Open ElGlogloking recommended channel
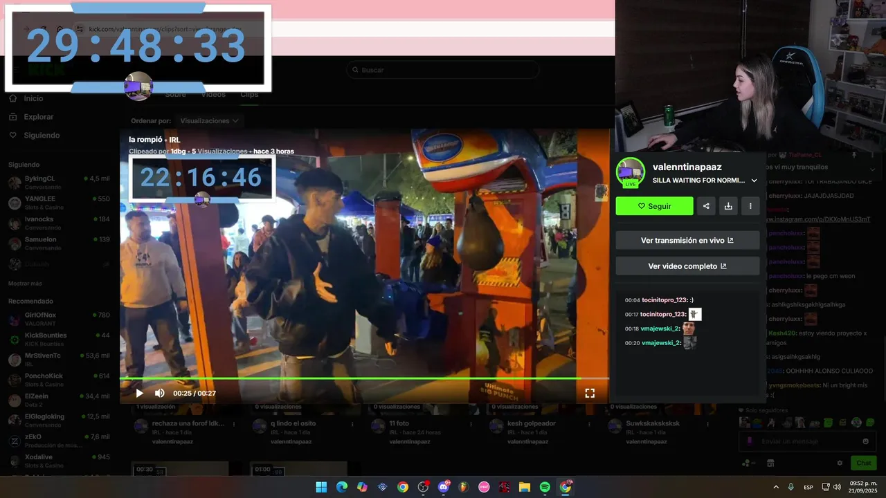This screenshot has width=886, height=498. [60, 420]
